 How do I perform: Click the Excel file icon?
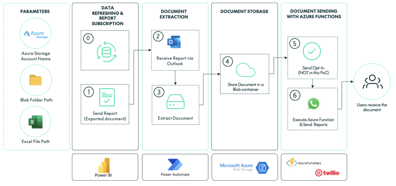tap(36, 122)
